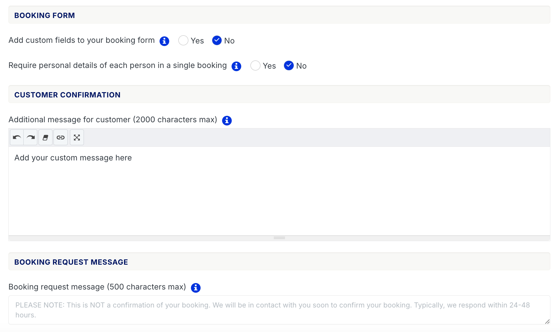Image resolution: width=560 pixels, height=332 pixels.
Task: Click the booking request message text box
Action: (279, 310)
